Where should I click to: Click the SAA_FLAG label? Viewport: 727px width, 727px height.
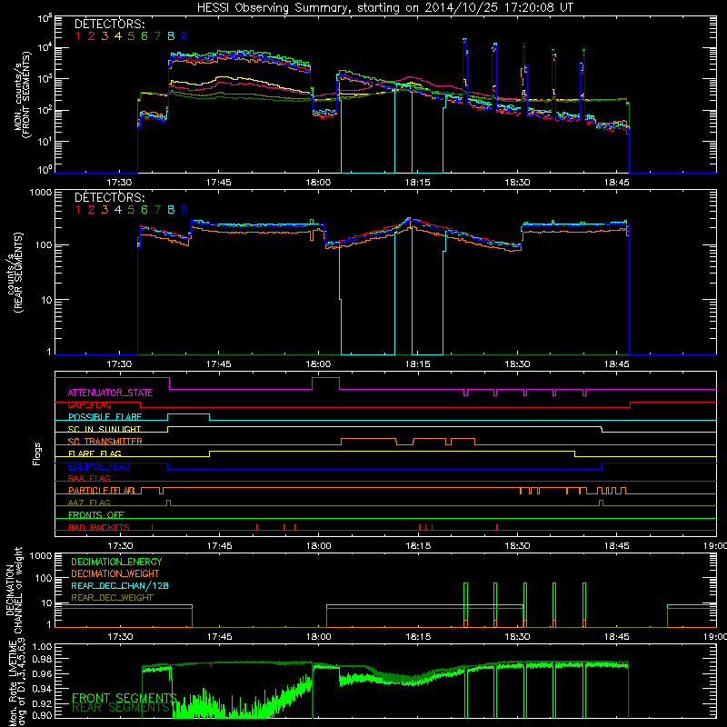click(89, 478)
